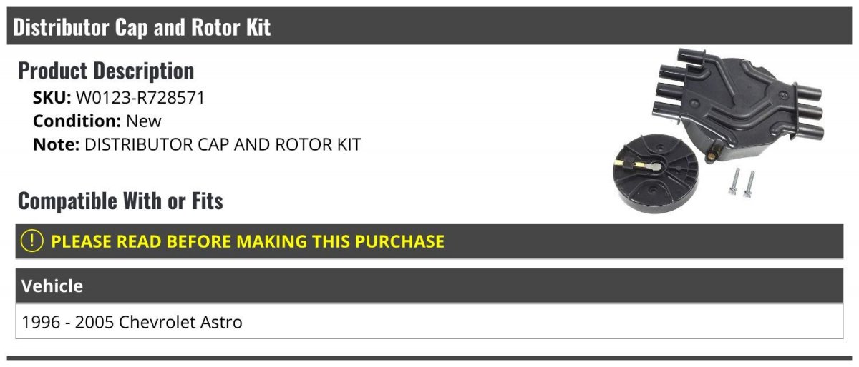This screenshot has height=367, width=859.
Task: Click the bottom dark divider line
Action: coord(429,358)
